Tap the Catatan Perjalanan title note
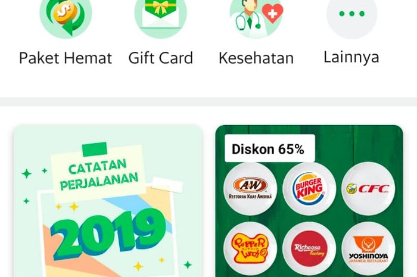 coord(99,174)
